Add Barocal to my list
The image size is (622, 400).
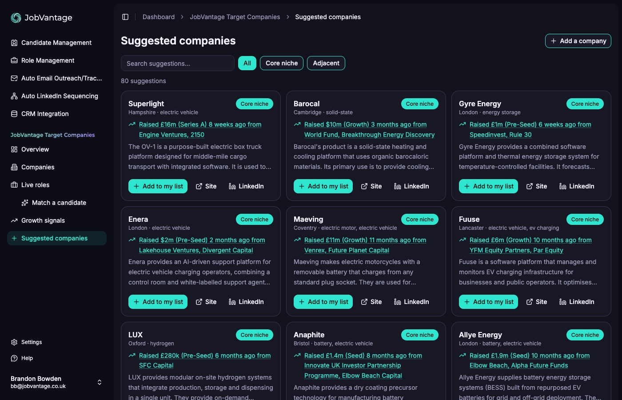click(x=323, y=186)
